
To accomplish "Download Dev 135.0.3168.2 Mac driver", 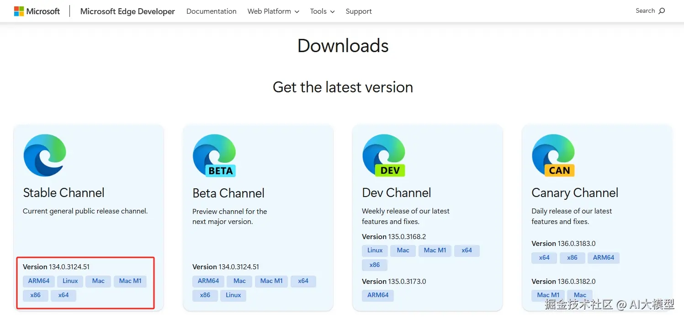I will click(x=403, y=251).
